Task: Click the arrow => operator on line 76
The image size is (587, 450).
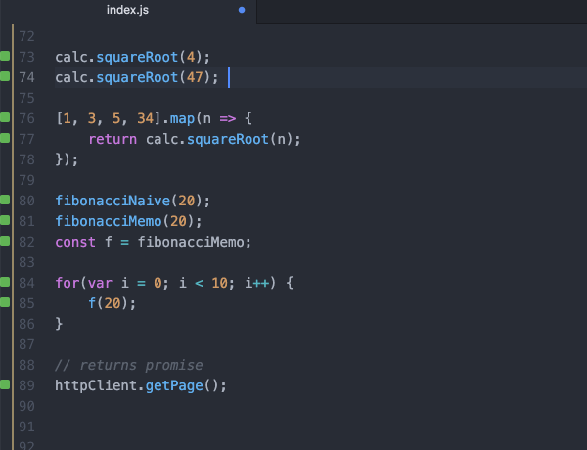Action: click(228, 119)
